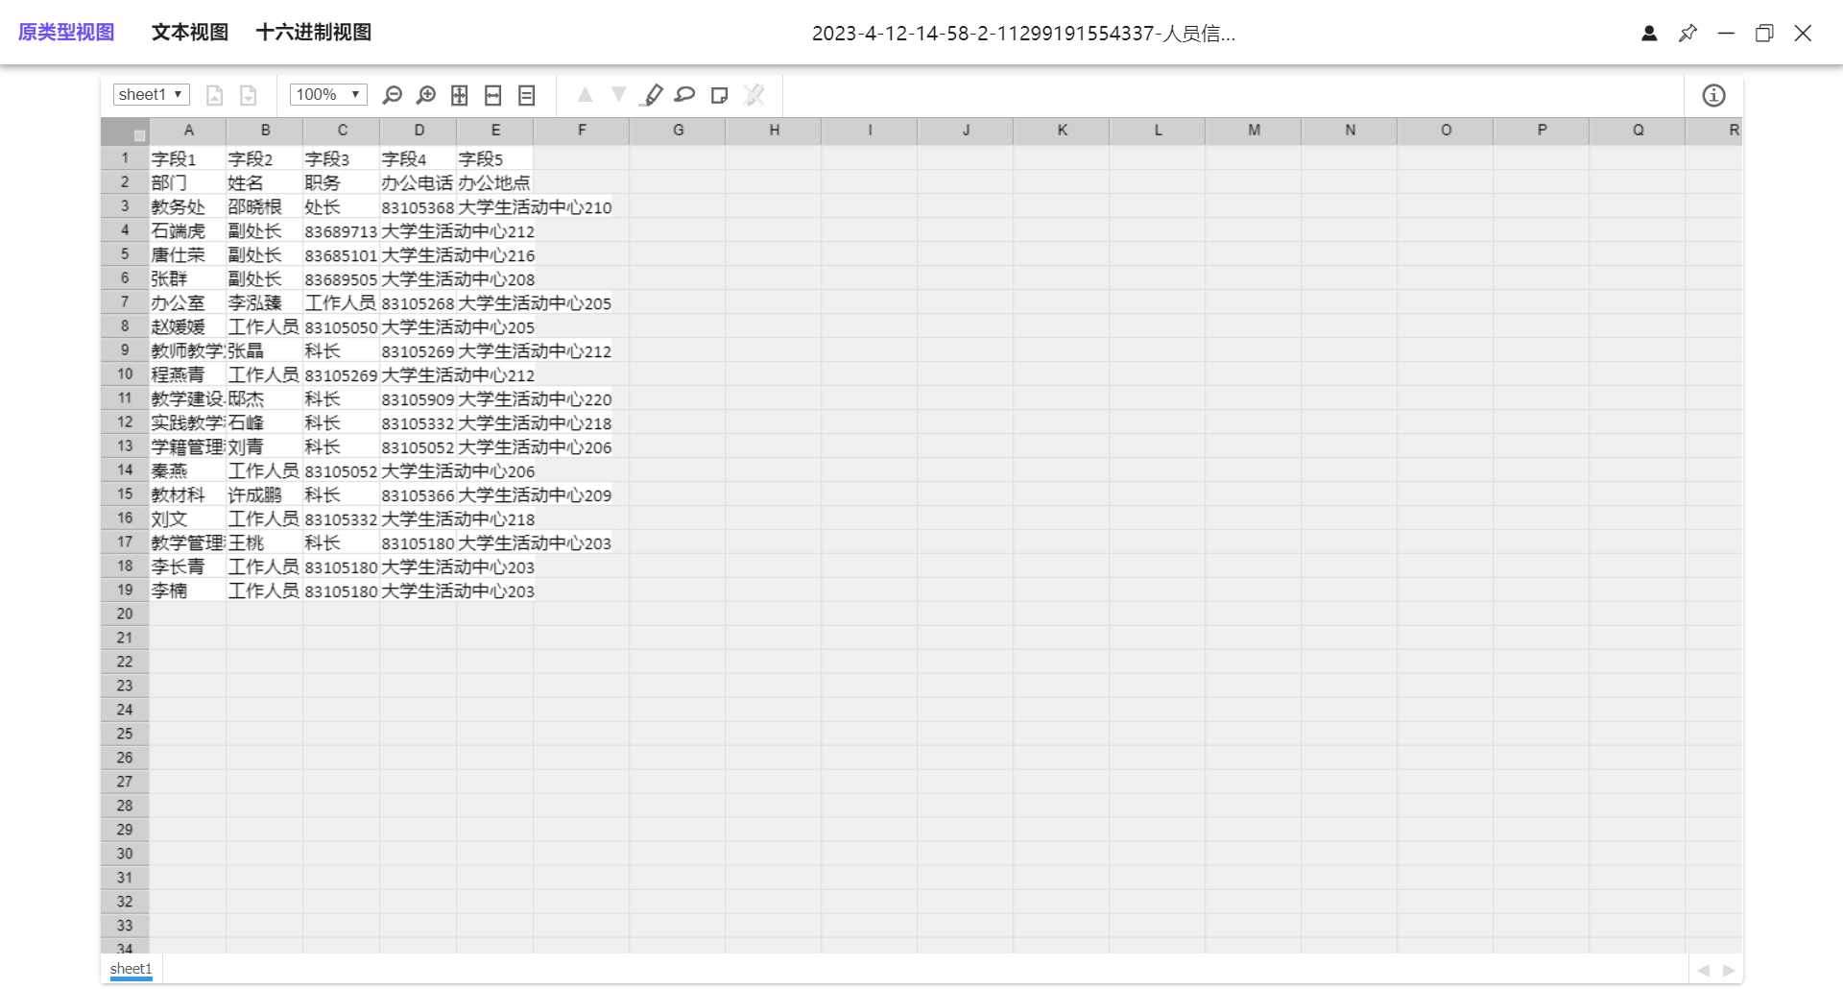Viewport: 1843px width, 989px height.
Task: Click the fit visible content icon
Action: tap(527, 95)
